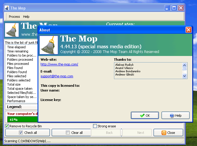Close the About dialog with the X

click(188, 30)
